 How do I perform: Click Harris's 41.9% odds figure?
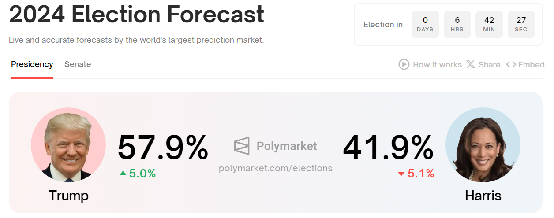tap(388, 148)
